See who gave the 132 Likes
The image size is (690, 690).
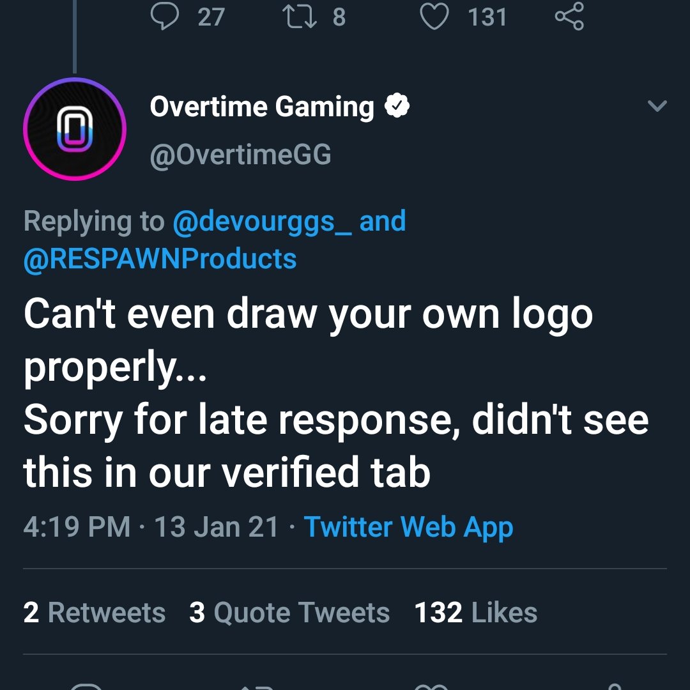(x=476, y=613)
